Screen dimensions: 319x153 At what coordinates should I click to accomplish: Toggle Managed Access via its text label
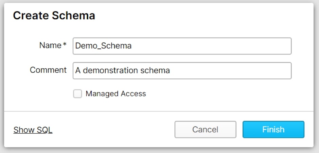pyautogui.click(x=116, y=94)
